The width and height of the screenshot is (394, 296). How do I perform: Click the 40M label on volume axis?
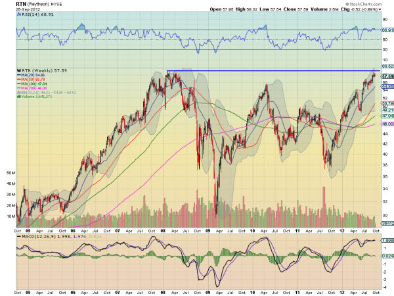11,184
